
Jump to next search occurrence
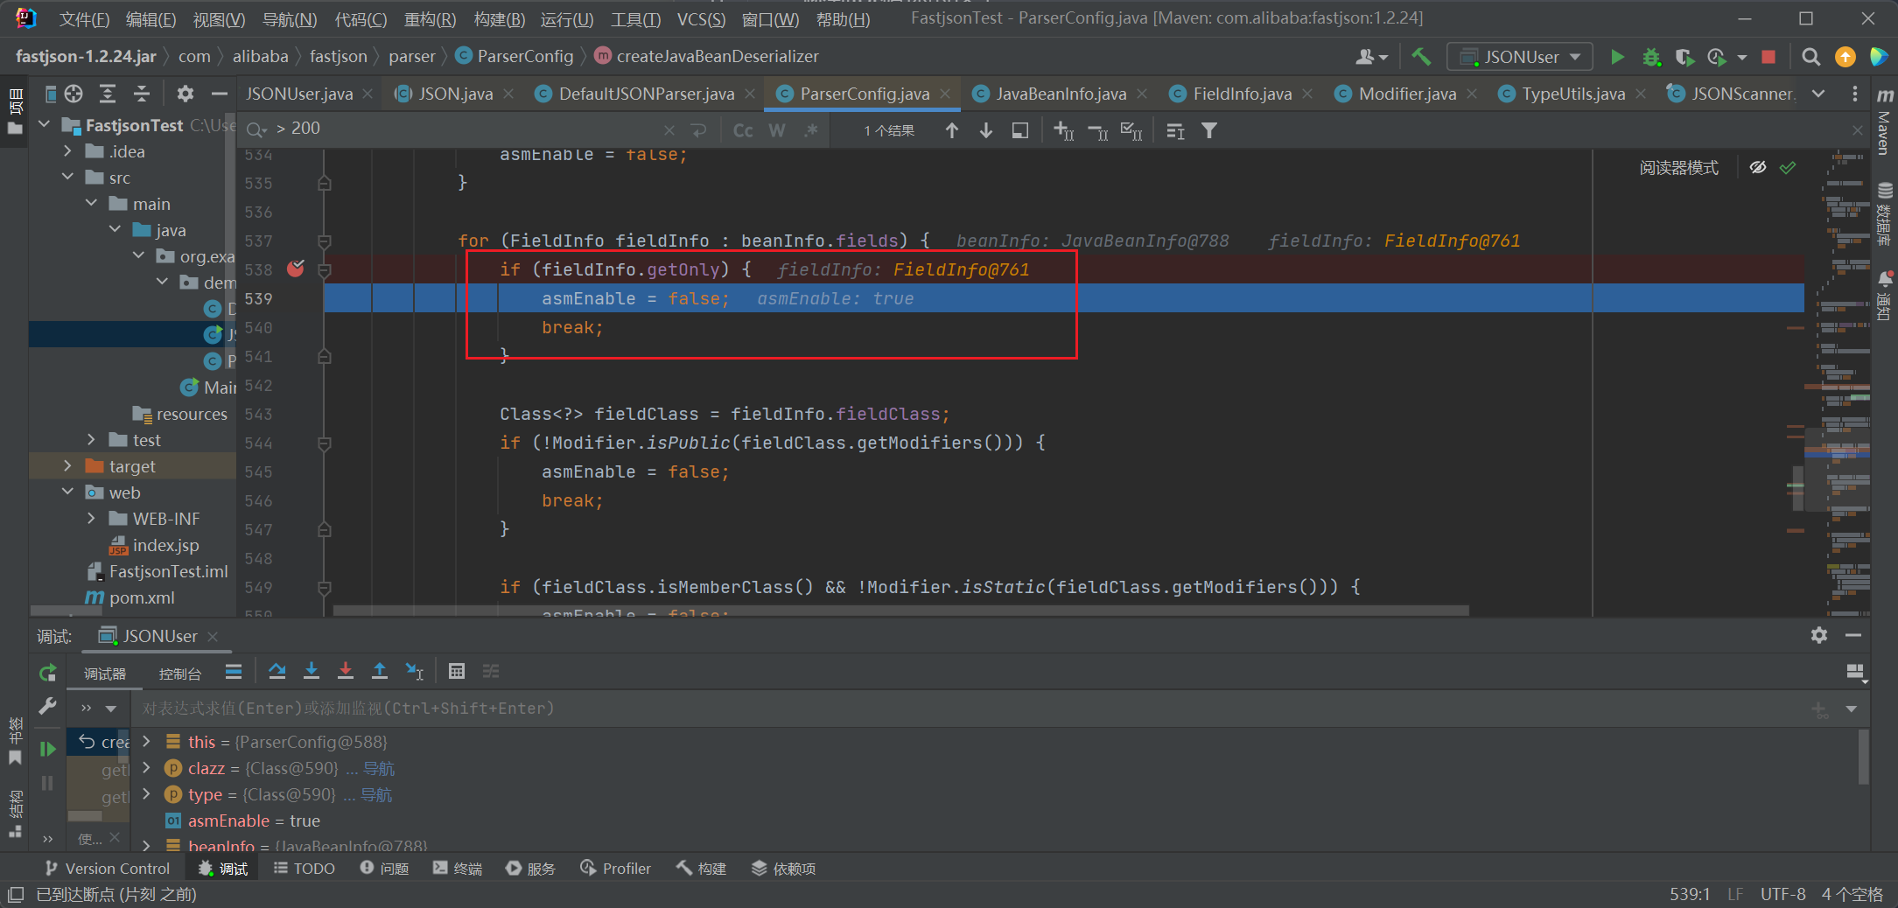click(986, 130)
